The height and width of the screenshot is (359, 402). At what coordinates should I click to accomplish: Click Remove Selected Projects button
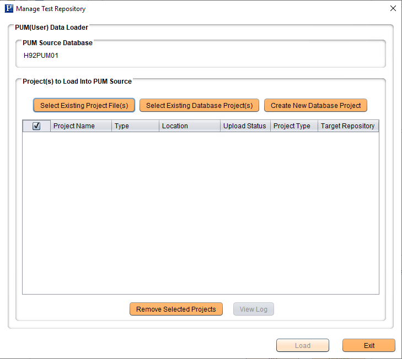coord(176,309)
